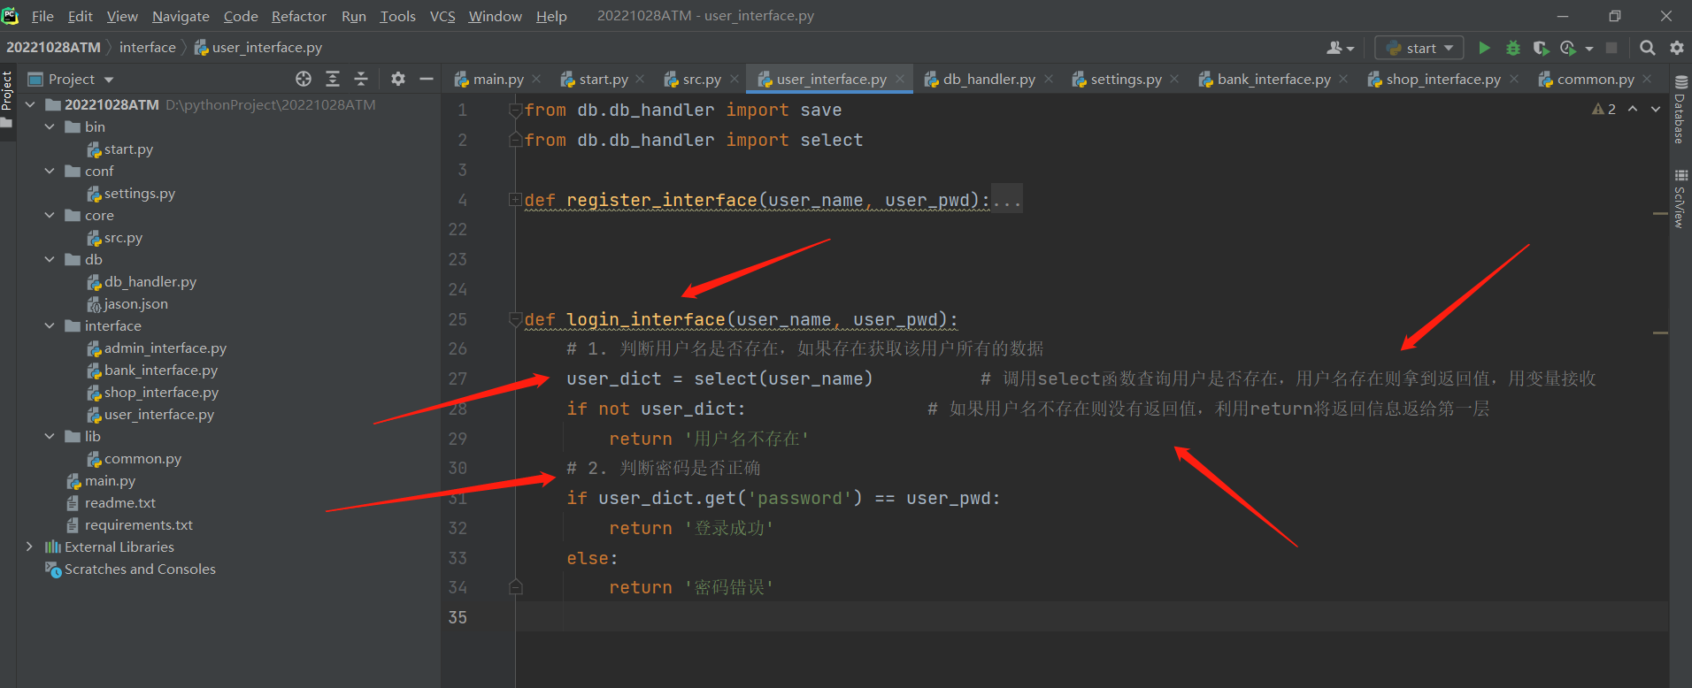Collapse the interface folder
Screen dimensions: 1692x688
pos(50,325)
